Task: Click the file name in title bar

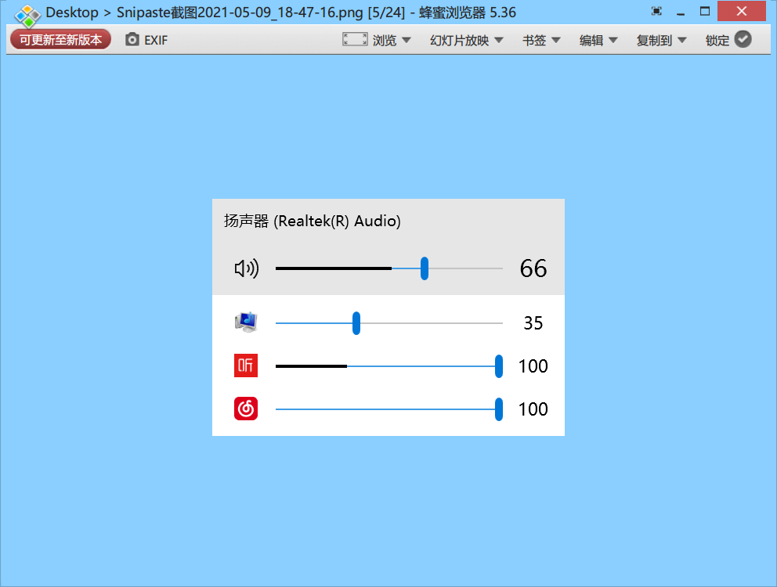Action: coord(240,13)
